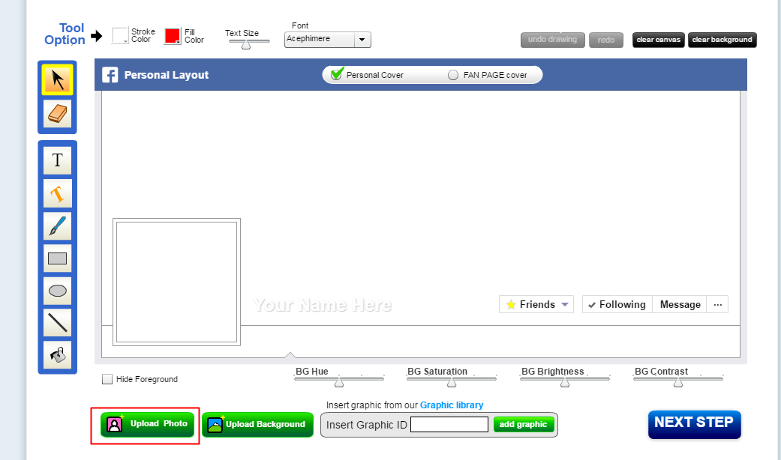Click the BG Brightness slider handle

point(565,382)
